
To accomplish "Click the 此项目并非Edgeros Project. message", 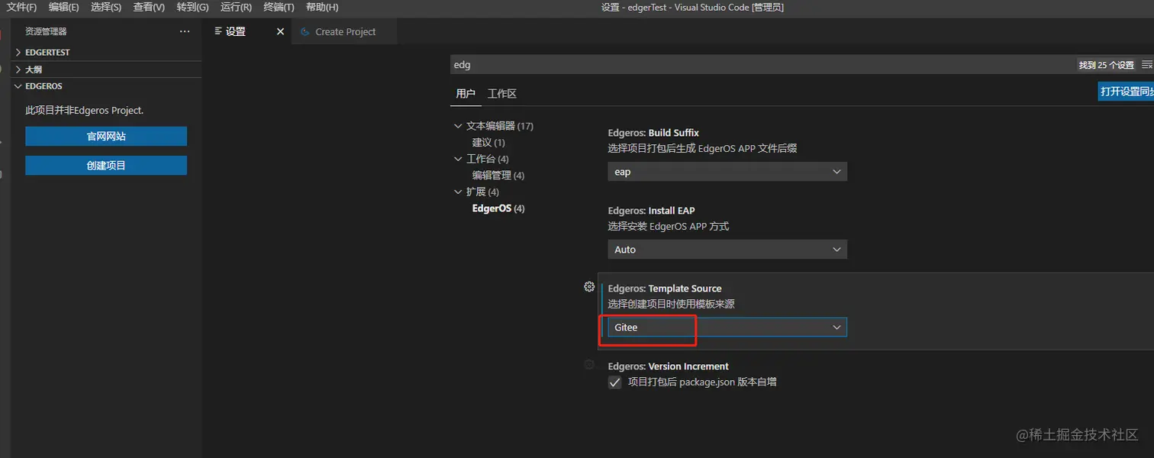I will (x=85, y=111).
